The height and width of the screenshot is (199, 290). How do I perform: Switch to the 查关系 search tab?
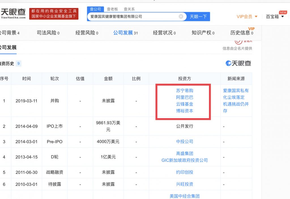point(129,9)
